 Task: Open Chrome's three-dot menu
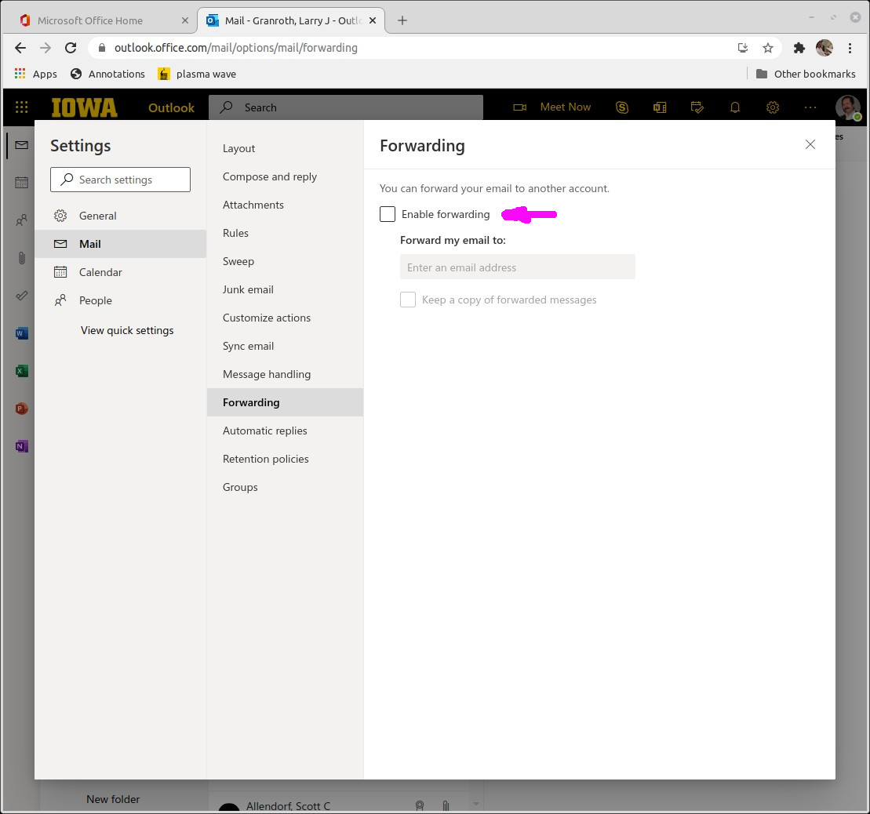coord(850,48)
